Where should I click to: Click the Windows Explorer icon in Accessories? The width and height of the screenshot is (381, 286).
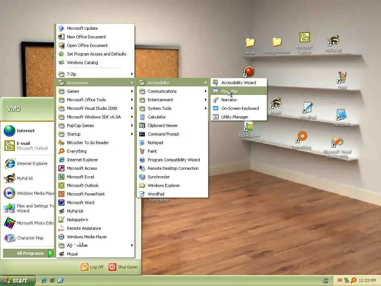click(142, 185)
